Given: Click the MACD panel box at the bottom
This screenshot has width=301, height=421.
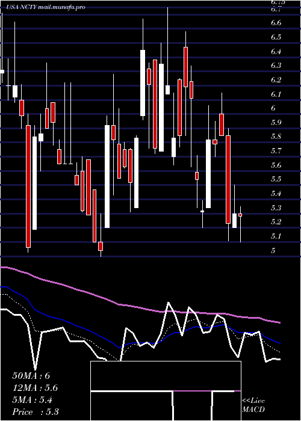Looking at the screenshot, I should coord(166,391).
